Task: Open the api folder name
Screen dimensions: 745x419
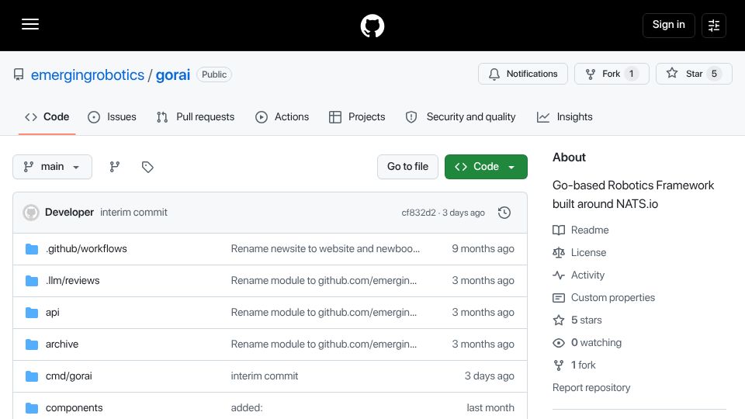Action: (x=52, y=313)
